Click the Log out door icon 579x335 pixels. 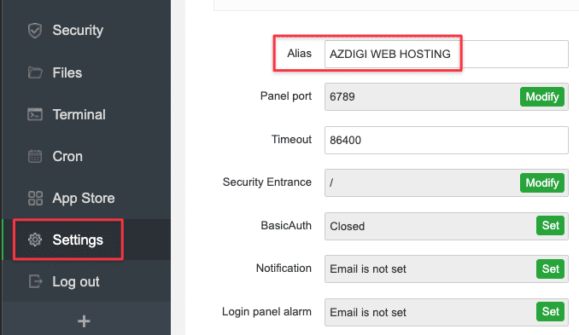(35, 281)
